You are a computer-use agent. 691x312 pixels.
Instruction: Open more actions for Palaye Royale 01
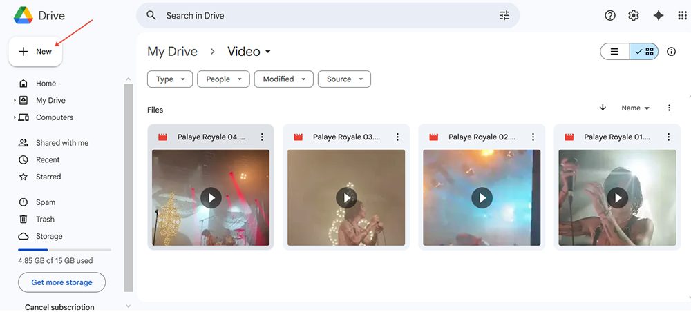668,137
